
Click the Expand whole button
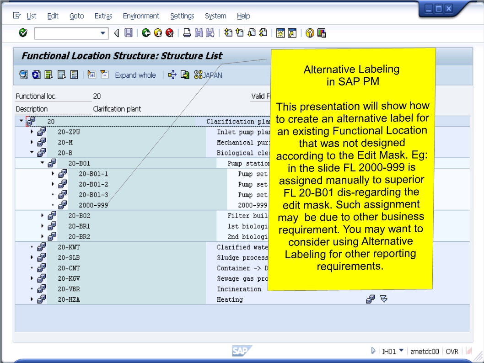[135, 75]
